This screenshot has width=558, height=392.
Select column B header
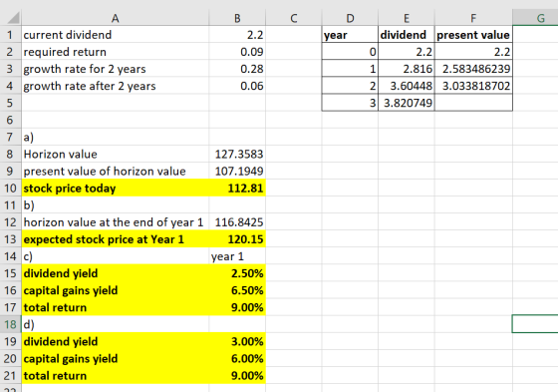237,18
